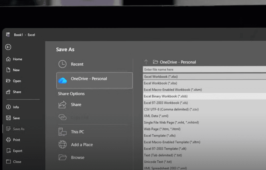
Task: Click Save in the left sidebar
Action: [16, 118]
